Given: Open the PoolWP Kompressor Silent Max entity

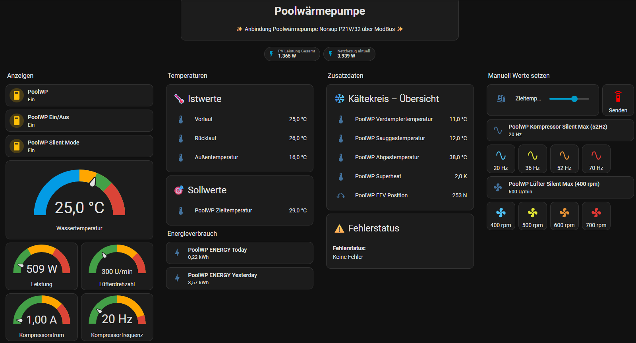Looking at the screenshot, I should [x=560, y=130].
